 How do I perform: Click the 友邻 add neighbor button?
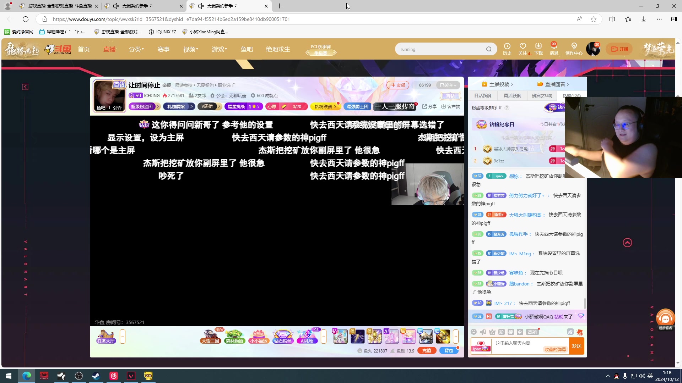tap(398, 85)
